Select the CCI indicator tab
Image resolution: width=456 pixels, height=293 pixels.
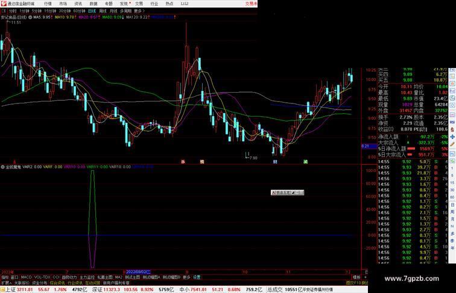(x=56, y=277)
